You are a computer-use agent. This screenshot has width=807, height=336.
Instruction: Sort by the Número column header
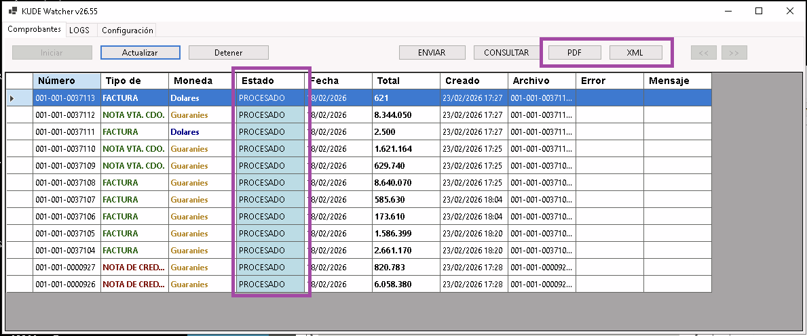click(x=67, y=81)
